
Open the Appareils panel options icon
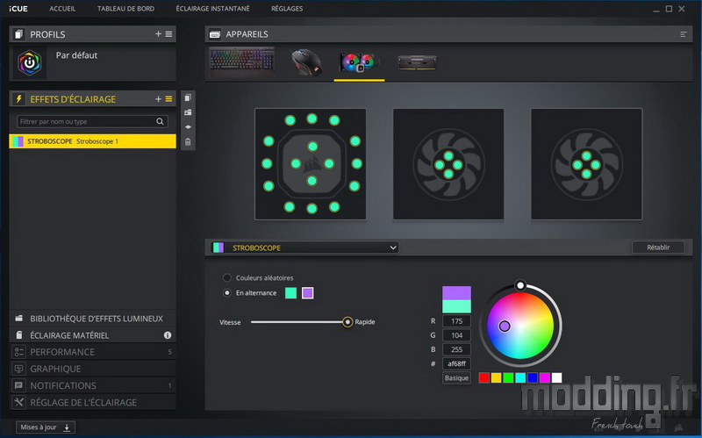(x=684, y=34)
